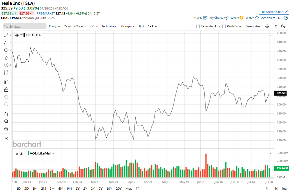Select the 1M range
The image size is (294, 195).
(35, 189)
